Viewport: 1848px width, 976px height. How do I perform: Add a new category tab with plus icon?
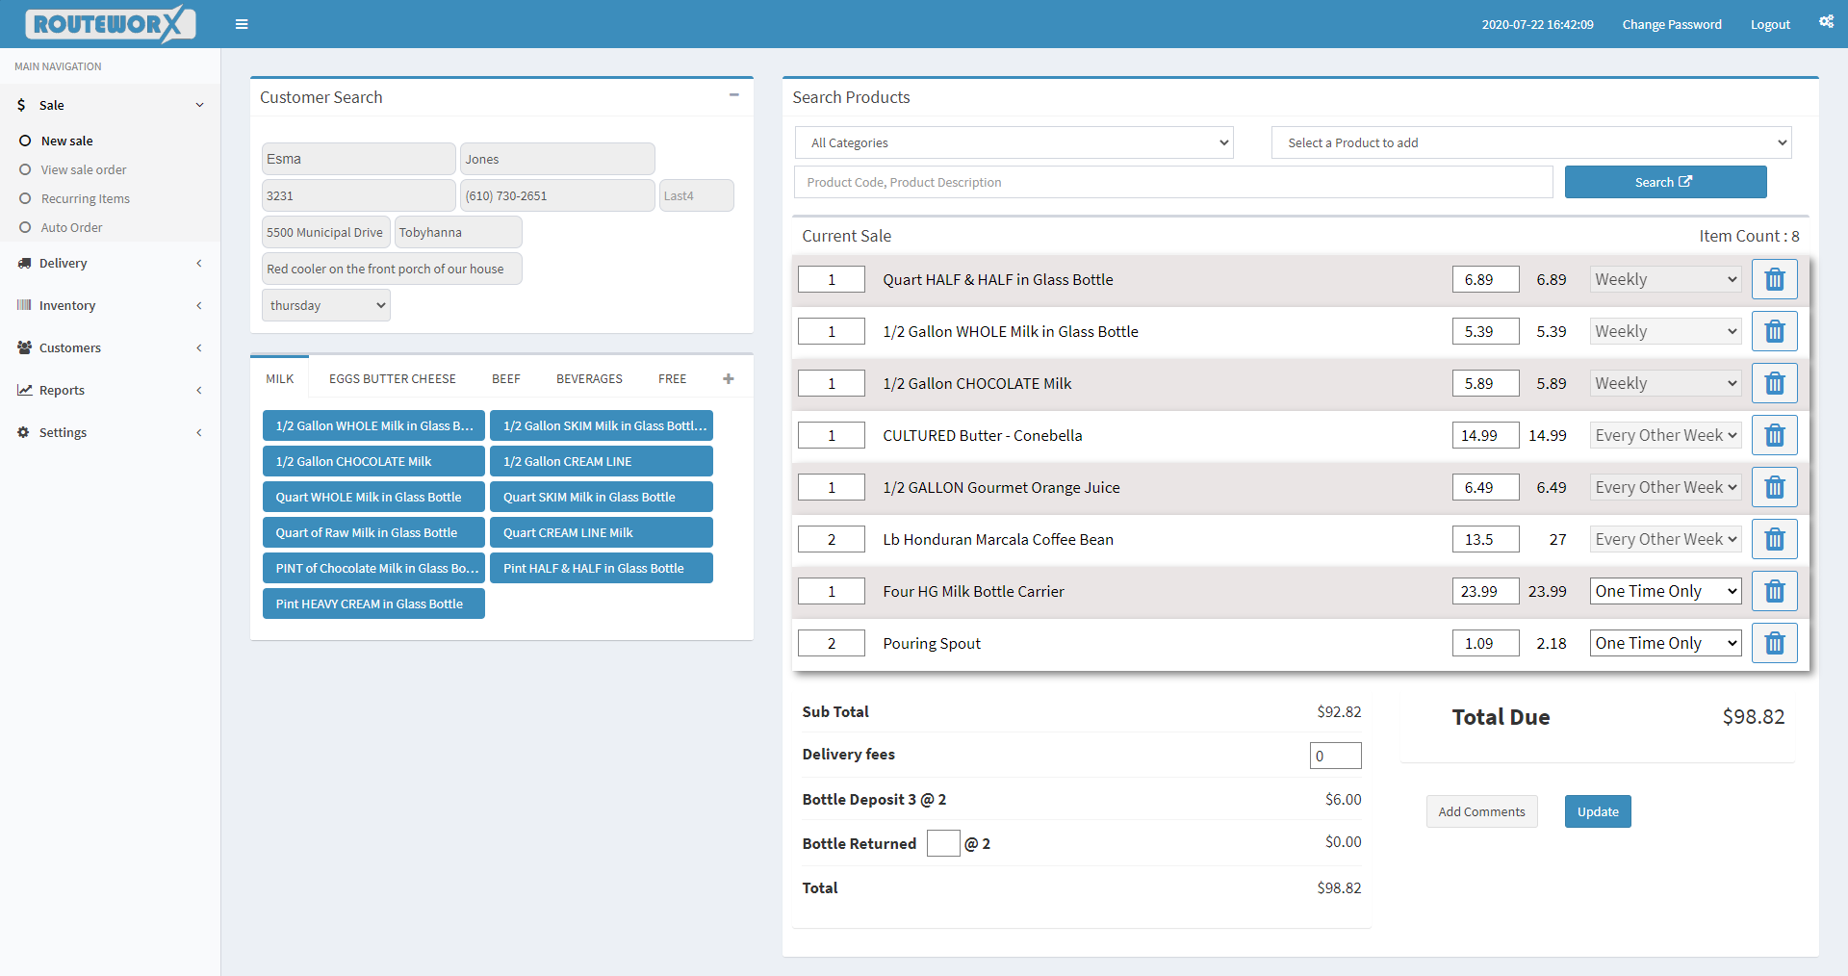point(729,379)
